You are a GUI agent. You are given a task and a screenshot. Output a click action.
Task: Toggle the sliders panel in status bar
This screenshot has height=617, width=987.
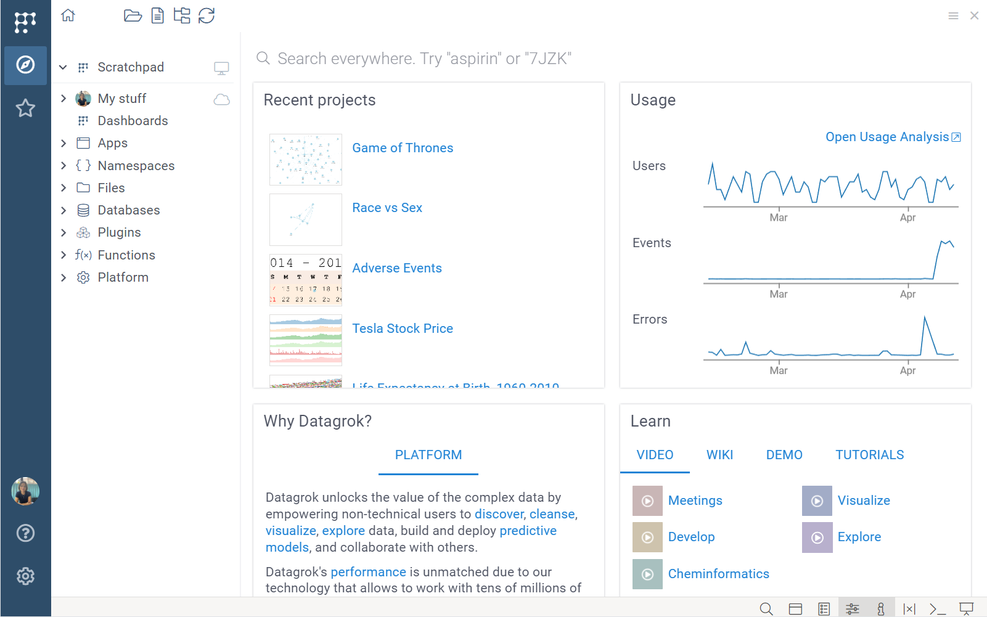coord(853,609)
